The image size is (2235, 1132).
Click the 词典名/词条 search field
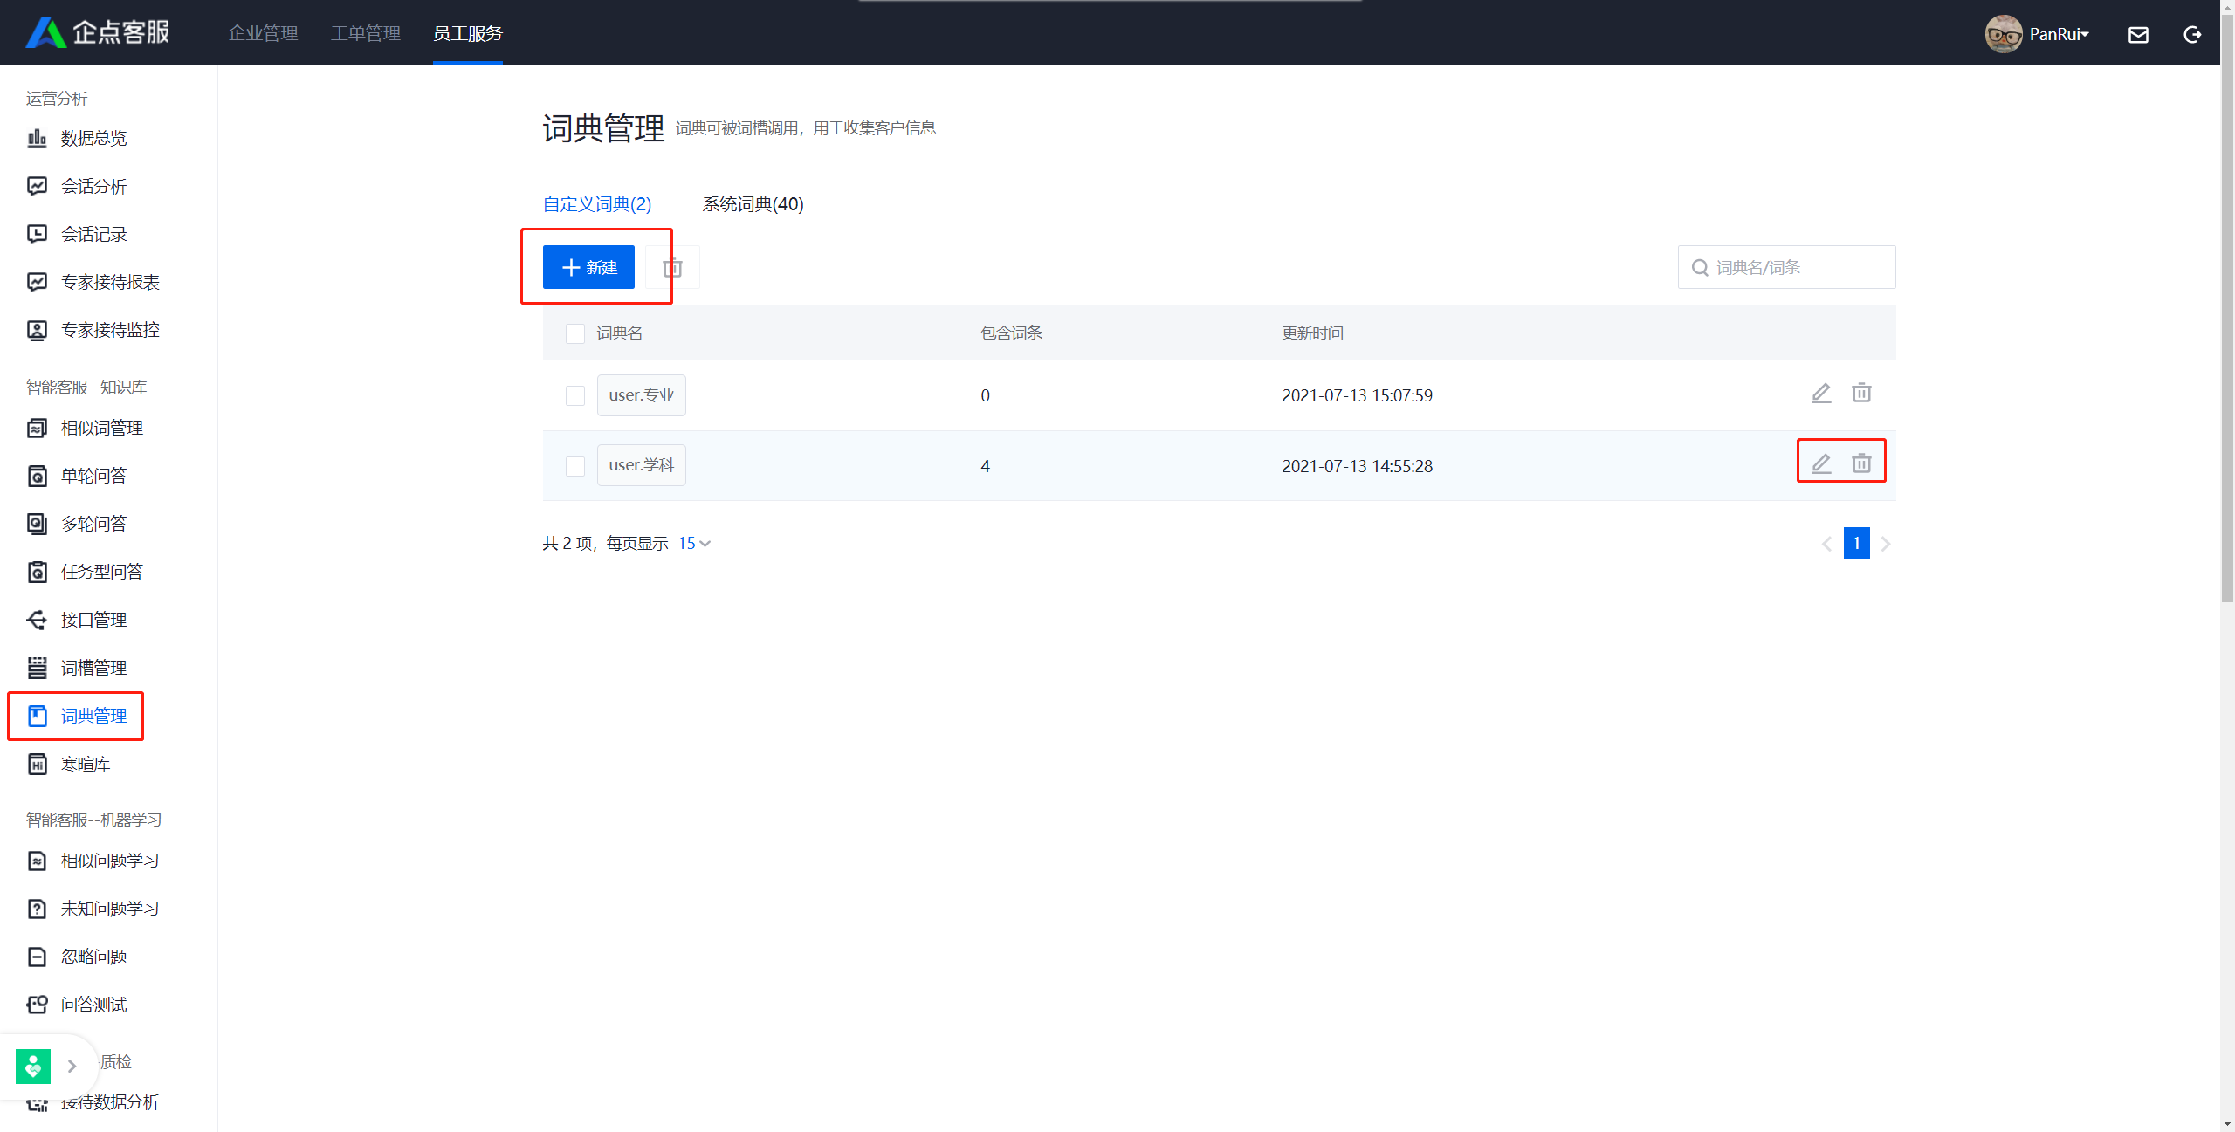[x=1786, y=267]
